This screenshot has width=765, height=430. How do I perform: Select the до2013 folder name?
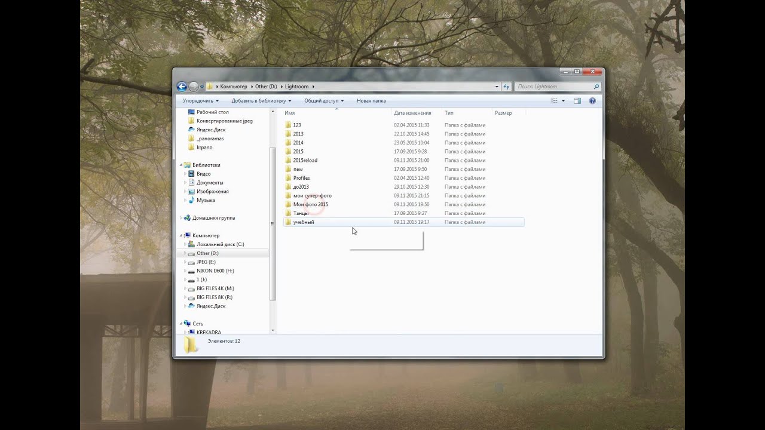(x=301, y=187)
